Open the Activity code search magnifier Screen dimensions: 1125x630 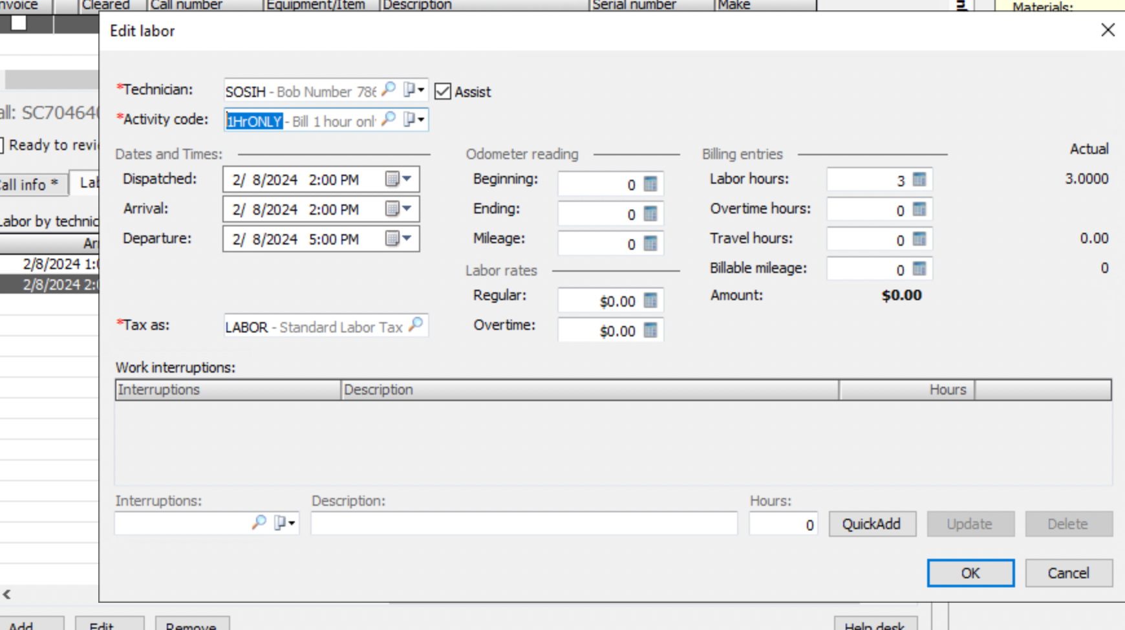point(388,119)
